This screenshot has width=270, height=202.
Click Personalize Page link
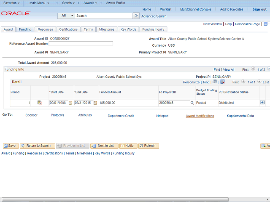pos(248,24)
